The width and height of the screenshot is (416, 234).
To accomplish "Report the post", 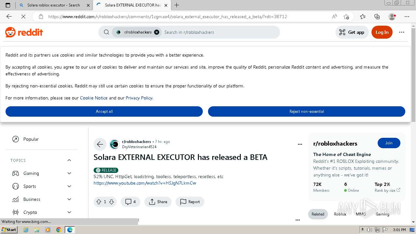I will (190, 202).
